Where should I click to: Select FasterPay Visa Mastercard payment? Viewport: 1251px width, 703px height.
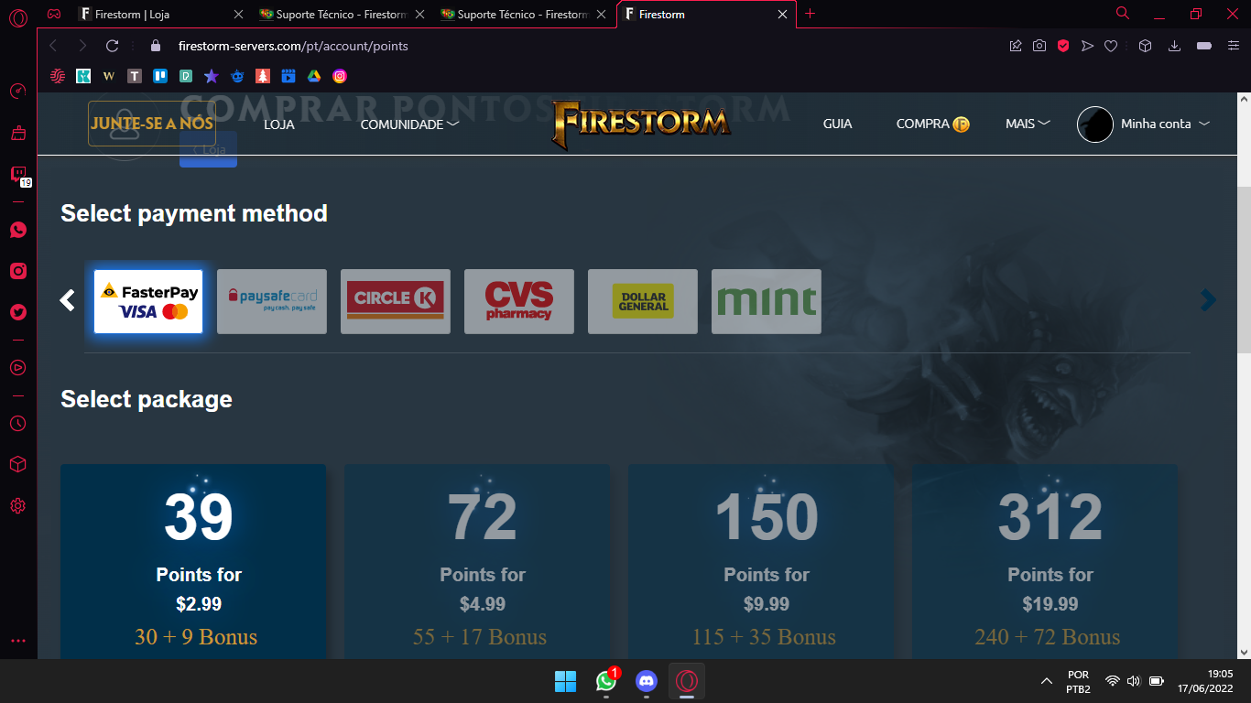click(x=148, y=301)
